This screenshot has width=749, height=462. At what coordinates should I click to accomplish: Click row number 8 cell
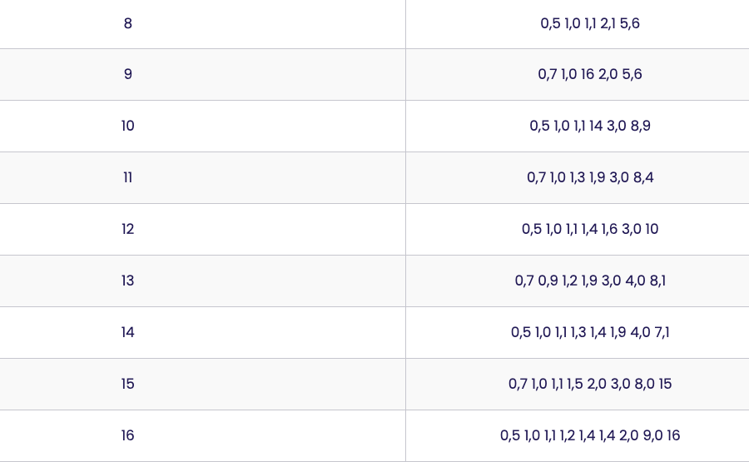[202, 24]
